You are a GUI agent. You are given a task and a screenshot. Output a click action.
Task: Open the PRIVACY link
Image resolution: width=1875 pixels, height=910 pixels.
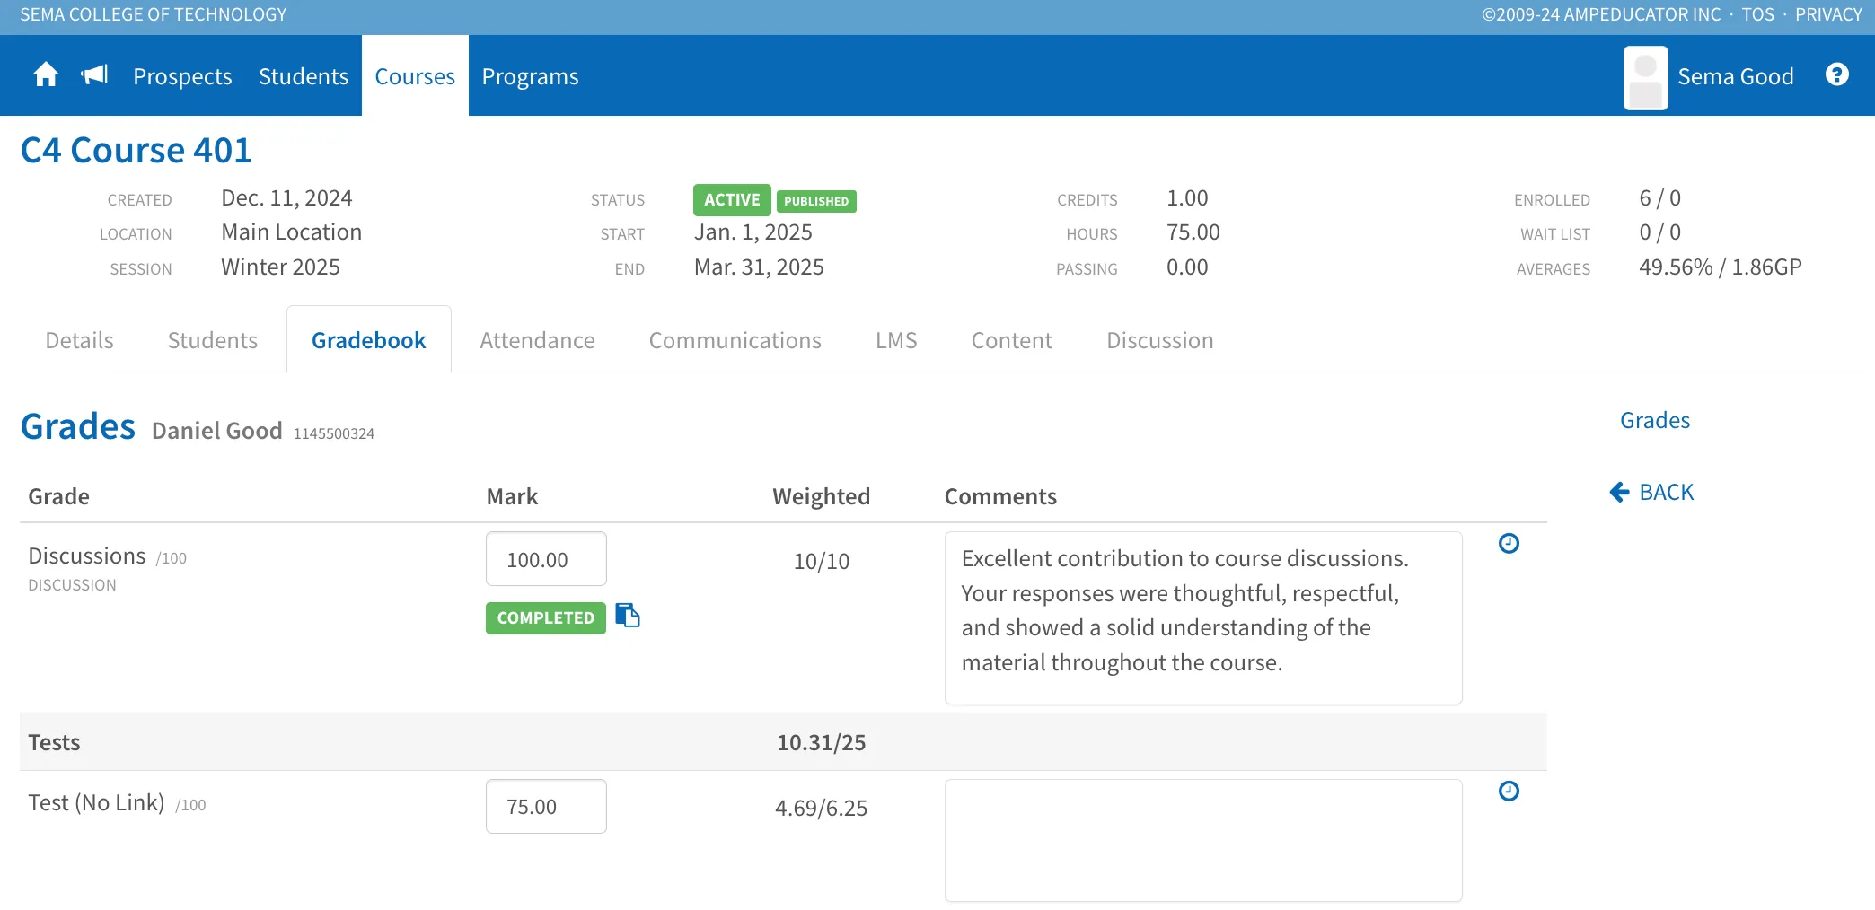pyautogui.click(x=1828, y=14)
